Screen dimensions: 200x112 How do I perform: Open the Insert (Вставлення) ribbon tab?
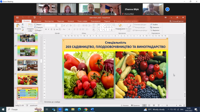tap(37, 21)
